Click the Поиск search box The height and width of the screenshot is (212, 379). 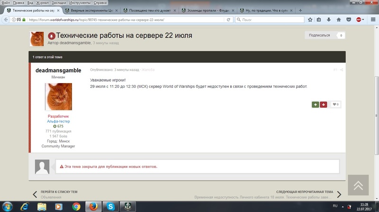point(270,19)
